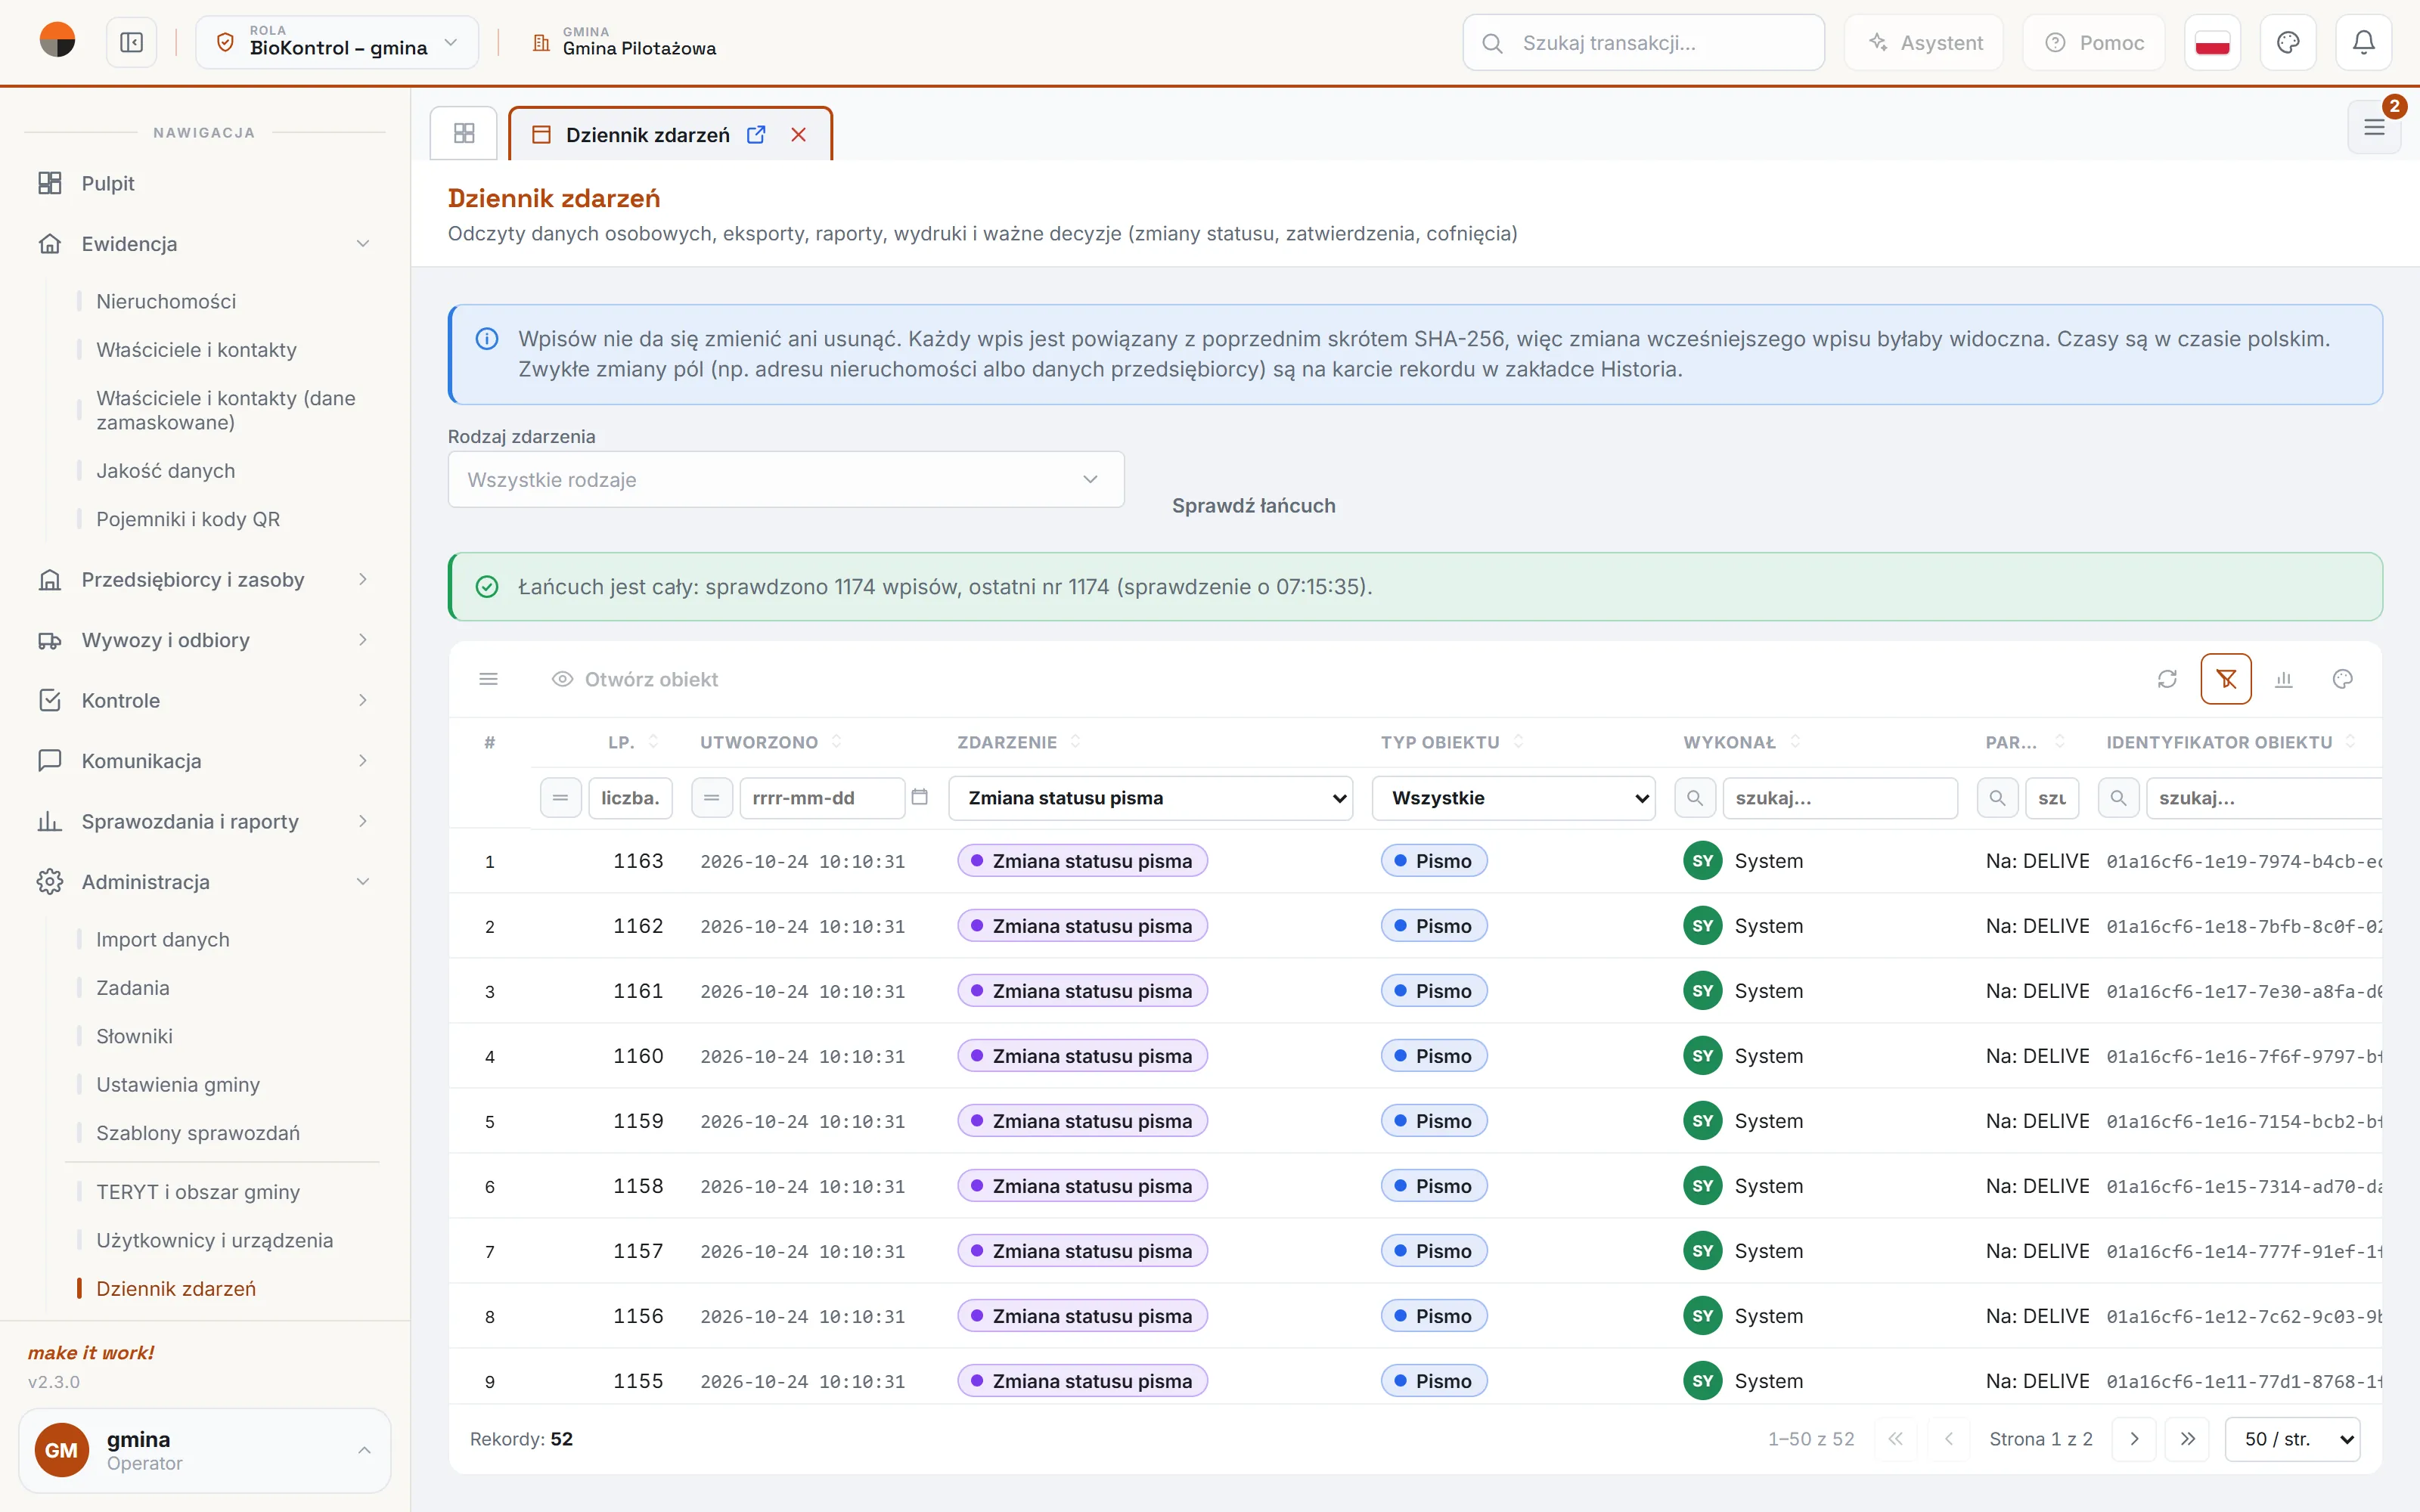2420x1512 pixels.
Task: Click Otwórz obiekt in table toolbar
Action: point(635,679)
